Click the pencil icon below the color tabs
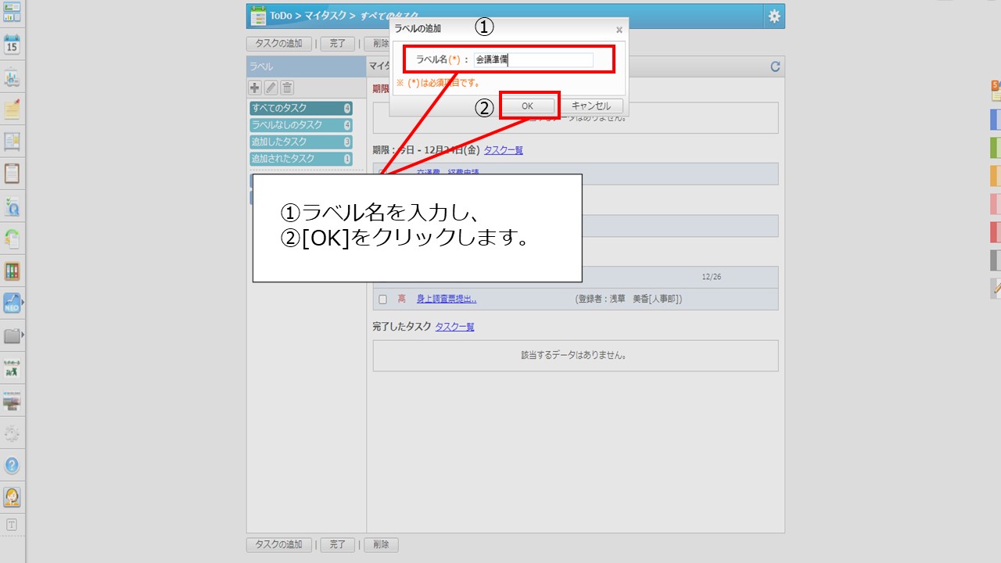 click(x=996, y=288)
